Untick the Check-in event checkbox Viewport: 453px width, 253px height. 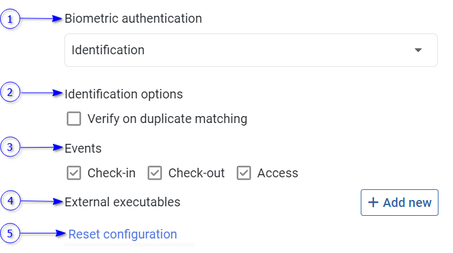pyautogui.click(x=74, y=173)
